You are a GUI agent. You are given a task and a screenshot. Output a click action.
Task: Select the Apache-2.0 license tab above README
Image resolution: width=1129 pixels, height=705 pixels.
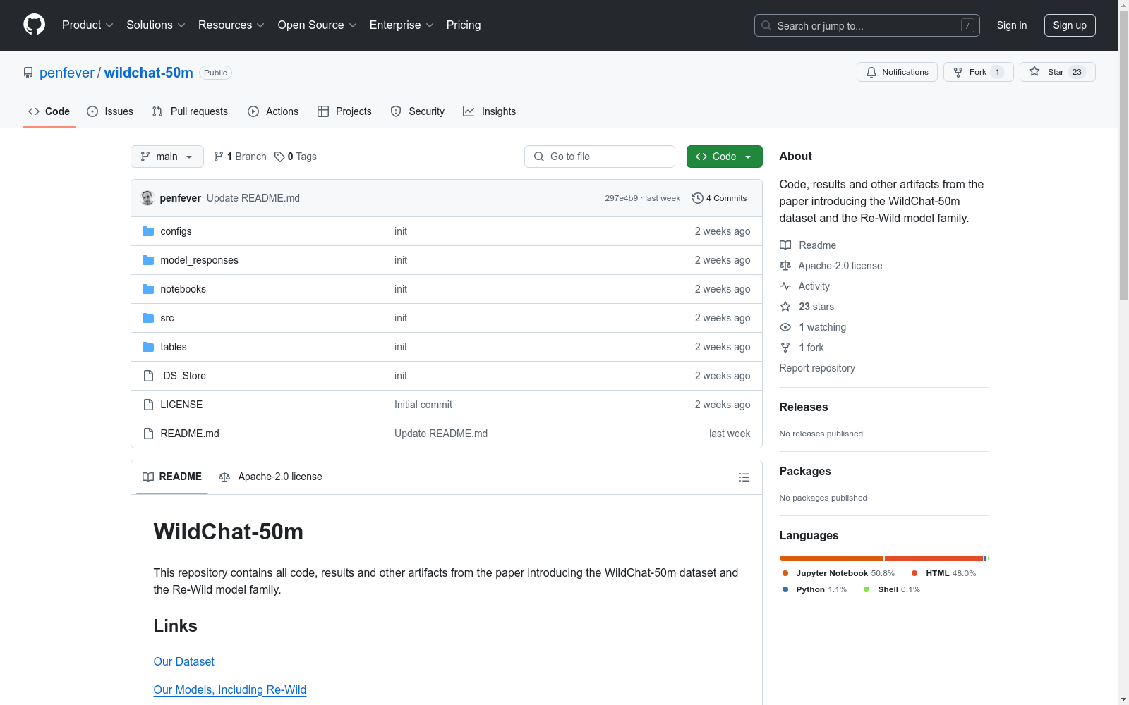point(271,477)
